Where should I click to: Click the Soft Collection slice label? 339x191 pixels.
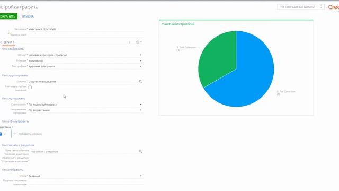186,48
